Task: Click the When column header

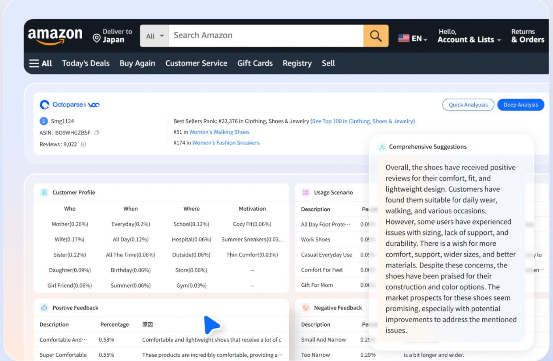Action: (130, 209)
